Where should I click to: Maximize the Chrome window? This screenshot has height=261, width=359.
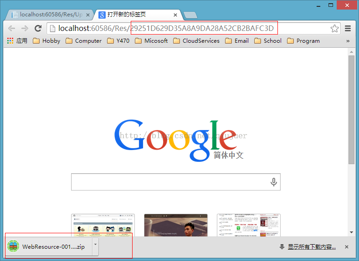click(331, 5)
